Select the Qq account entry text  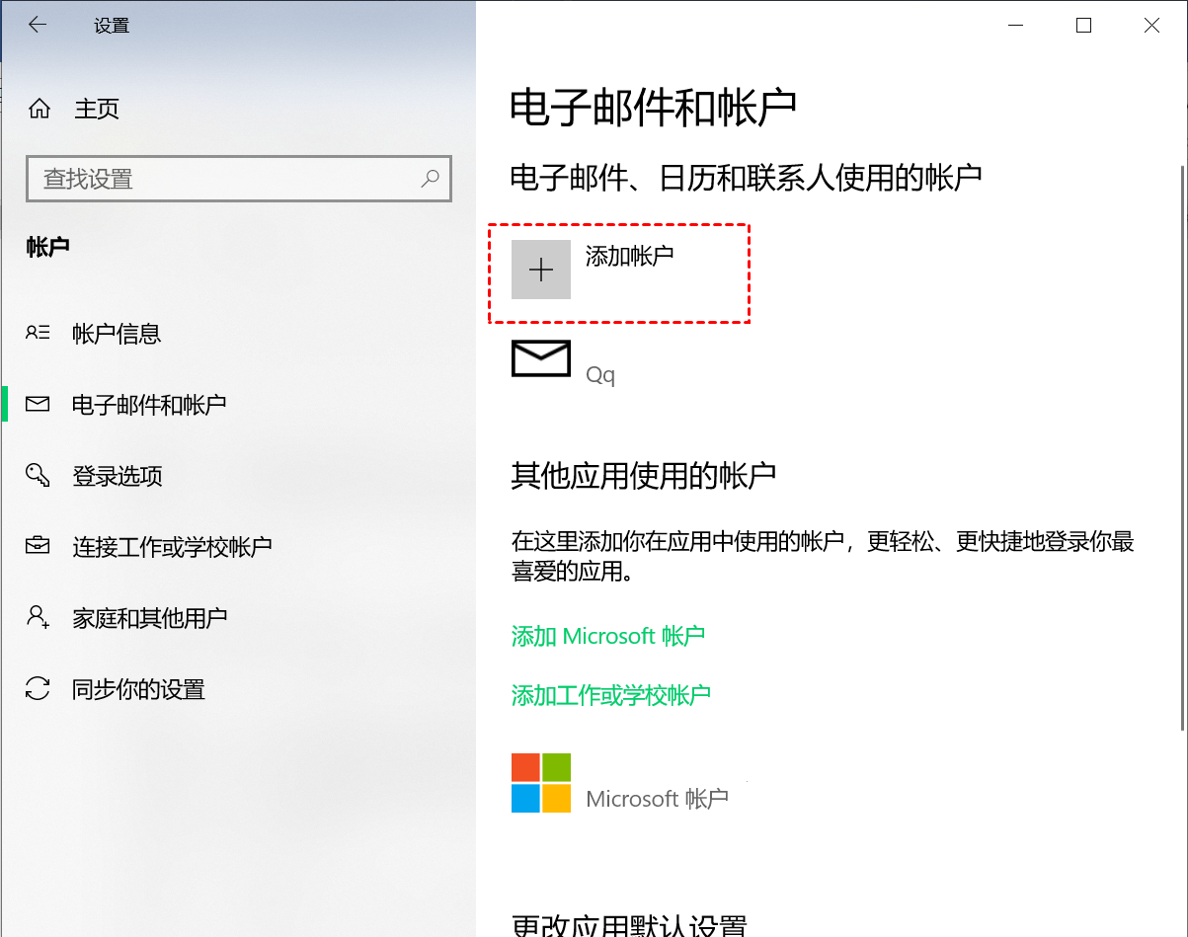click(x=600, y=375)
